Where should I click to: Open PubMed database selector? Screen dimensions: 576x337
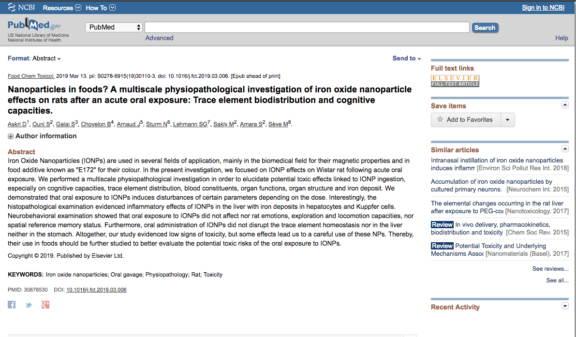coord(114,27)
